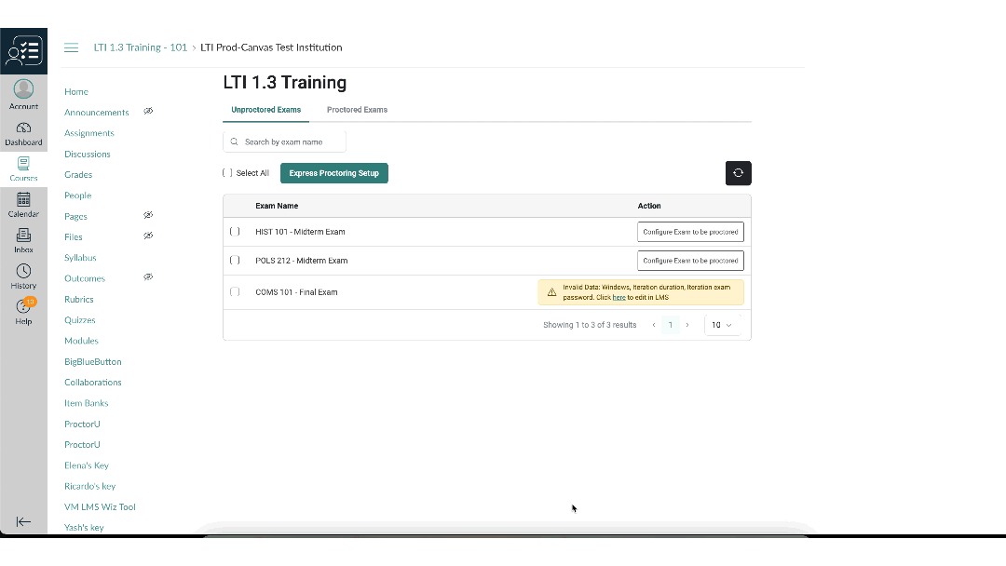
Task: Open Rubrics in course navigation
Action: (x=79, y=299)
